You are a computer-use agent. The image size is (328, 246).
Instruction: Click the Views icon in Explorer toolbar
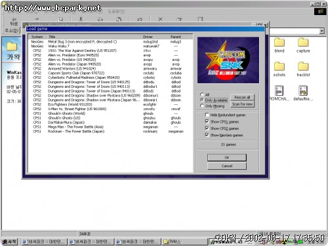pyautogui.click(x=200, y=19)
